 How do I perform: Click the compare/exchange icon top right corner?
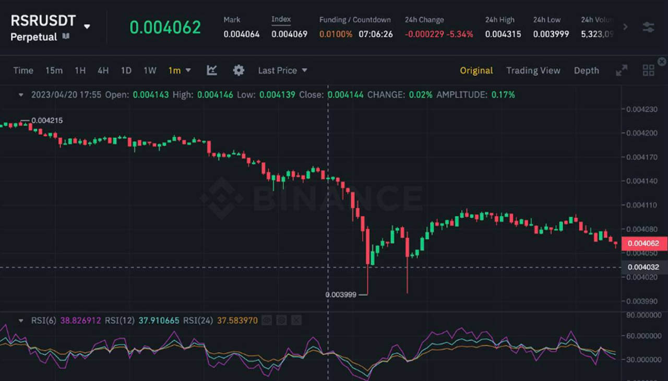tap(649, 26)
